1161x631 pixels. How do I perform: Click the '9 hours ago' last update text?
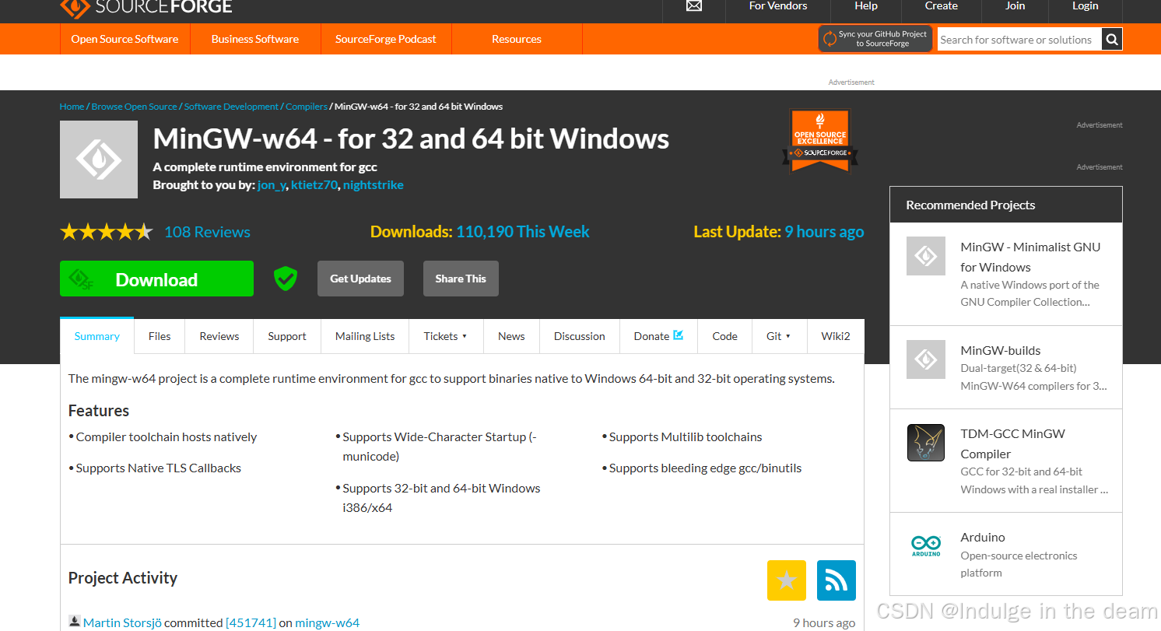[x=824, y=232]
